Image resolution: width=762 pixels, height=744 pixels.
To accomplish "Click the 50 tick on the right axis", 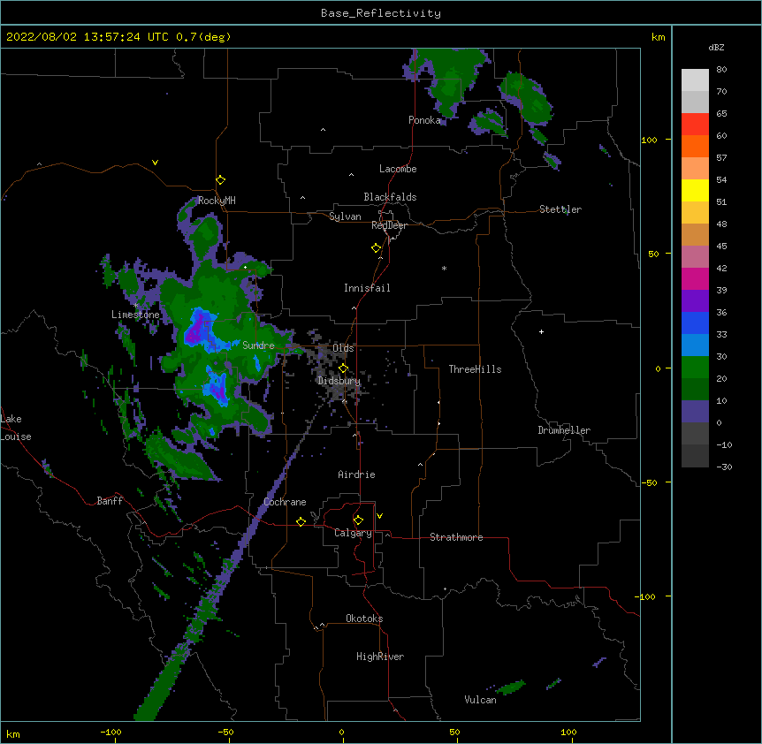I will 653,254.
